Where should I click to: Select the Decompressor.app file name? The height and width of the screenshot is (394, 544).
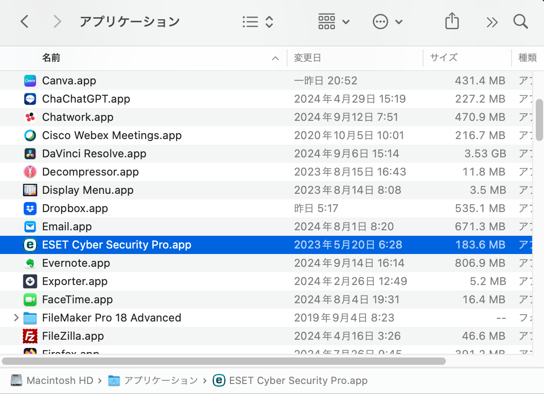click(x=90, y=172)
